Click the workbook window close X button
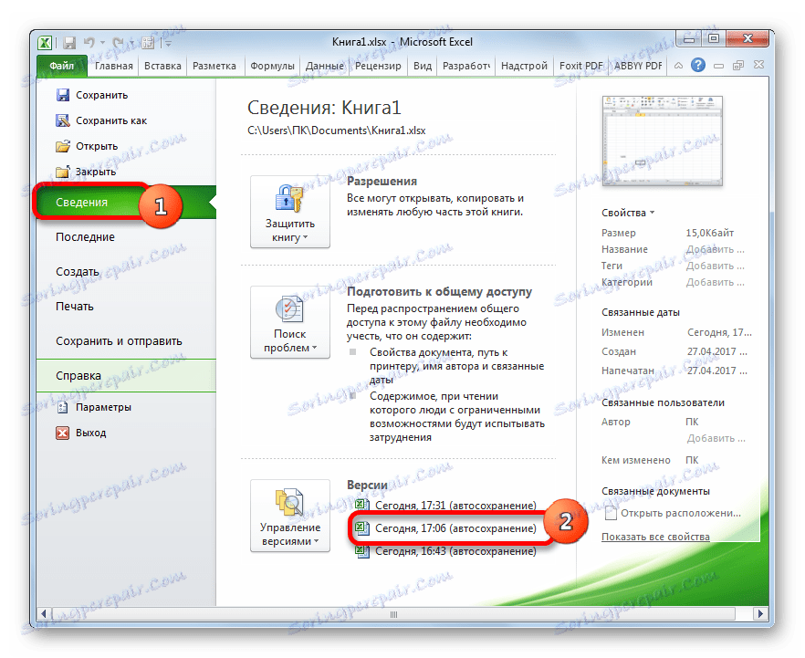Viewport: 805px width, 658px height. point(758,65)
